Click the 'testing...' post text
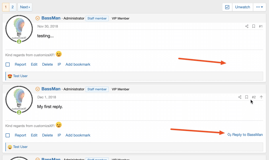The image size is (269, 160). tap(45, 36)
